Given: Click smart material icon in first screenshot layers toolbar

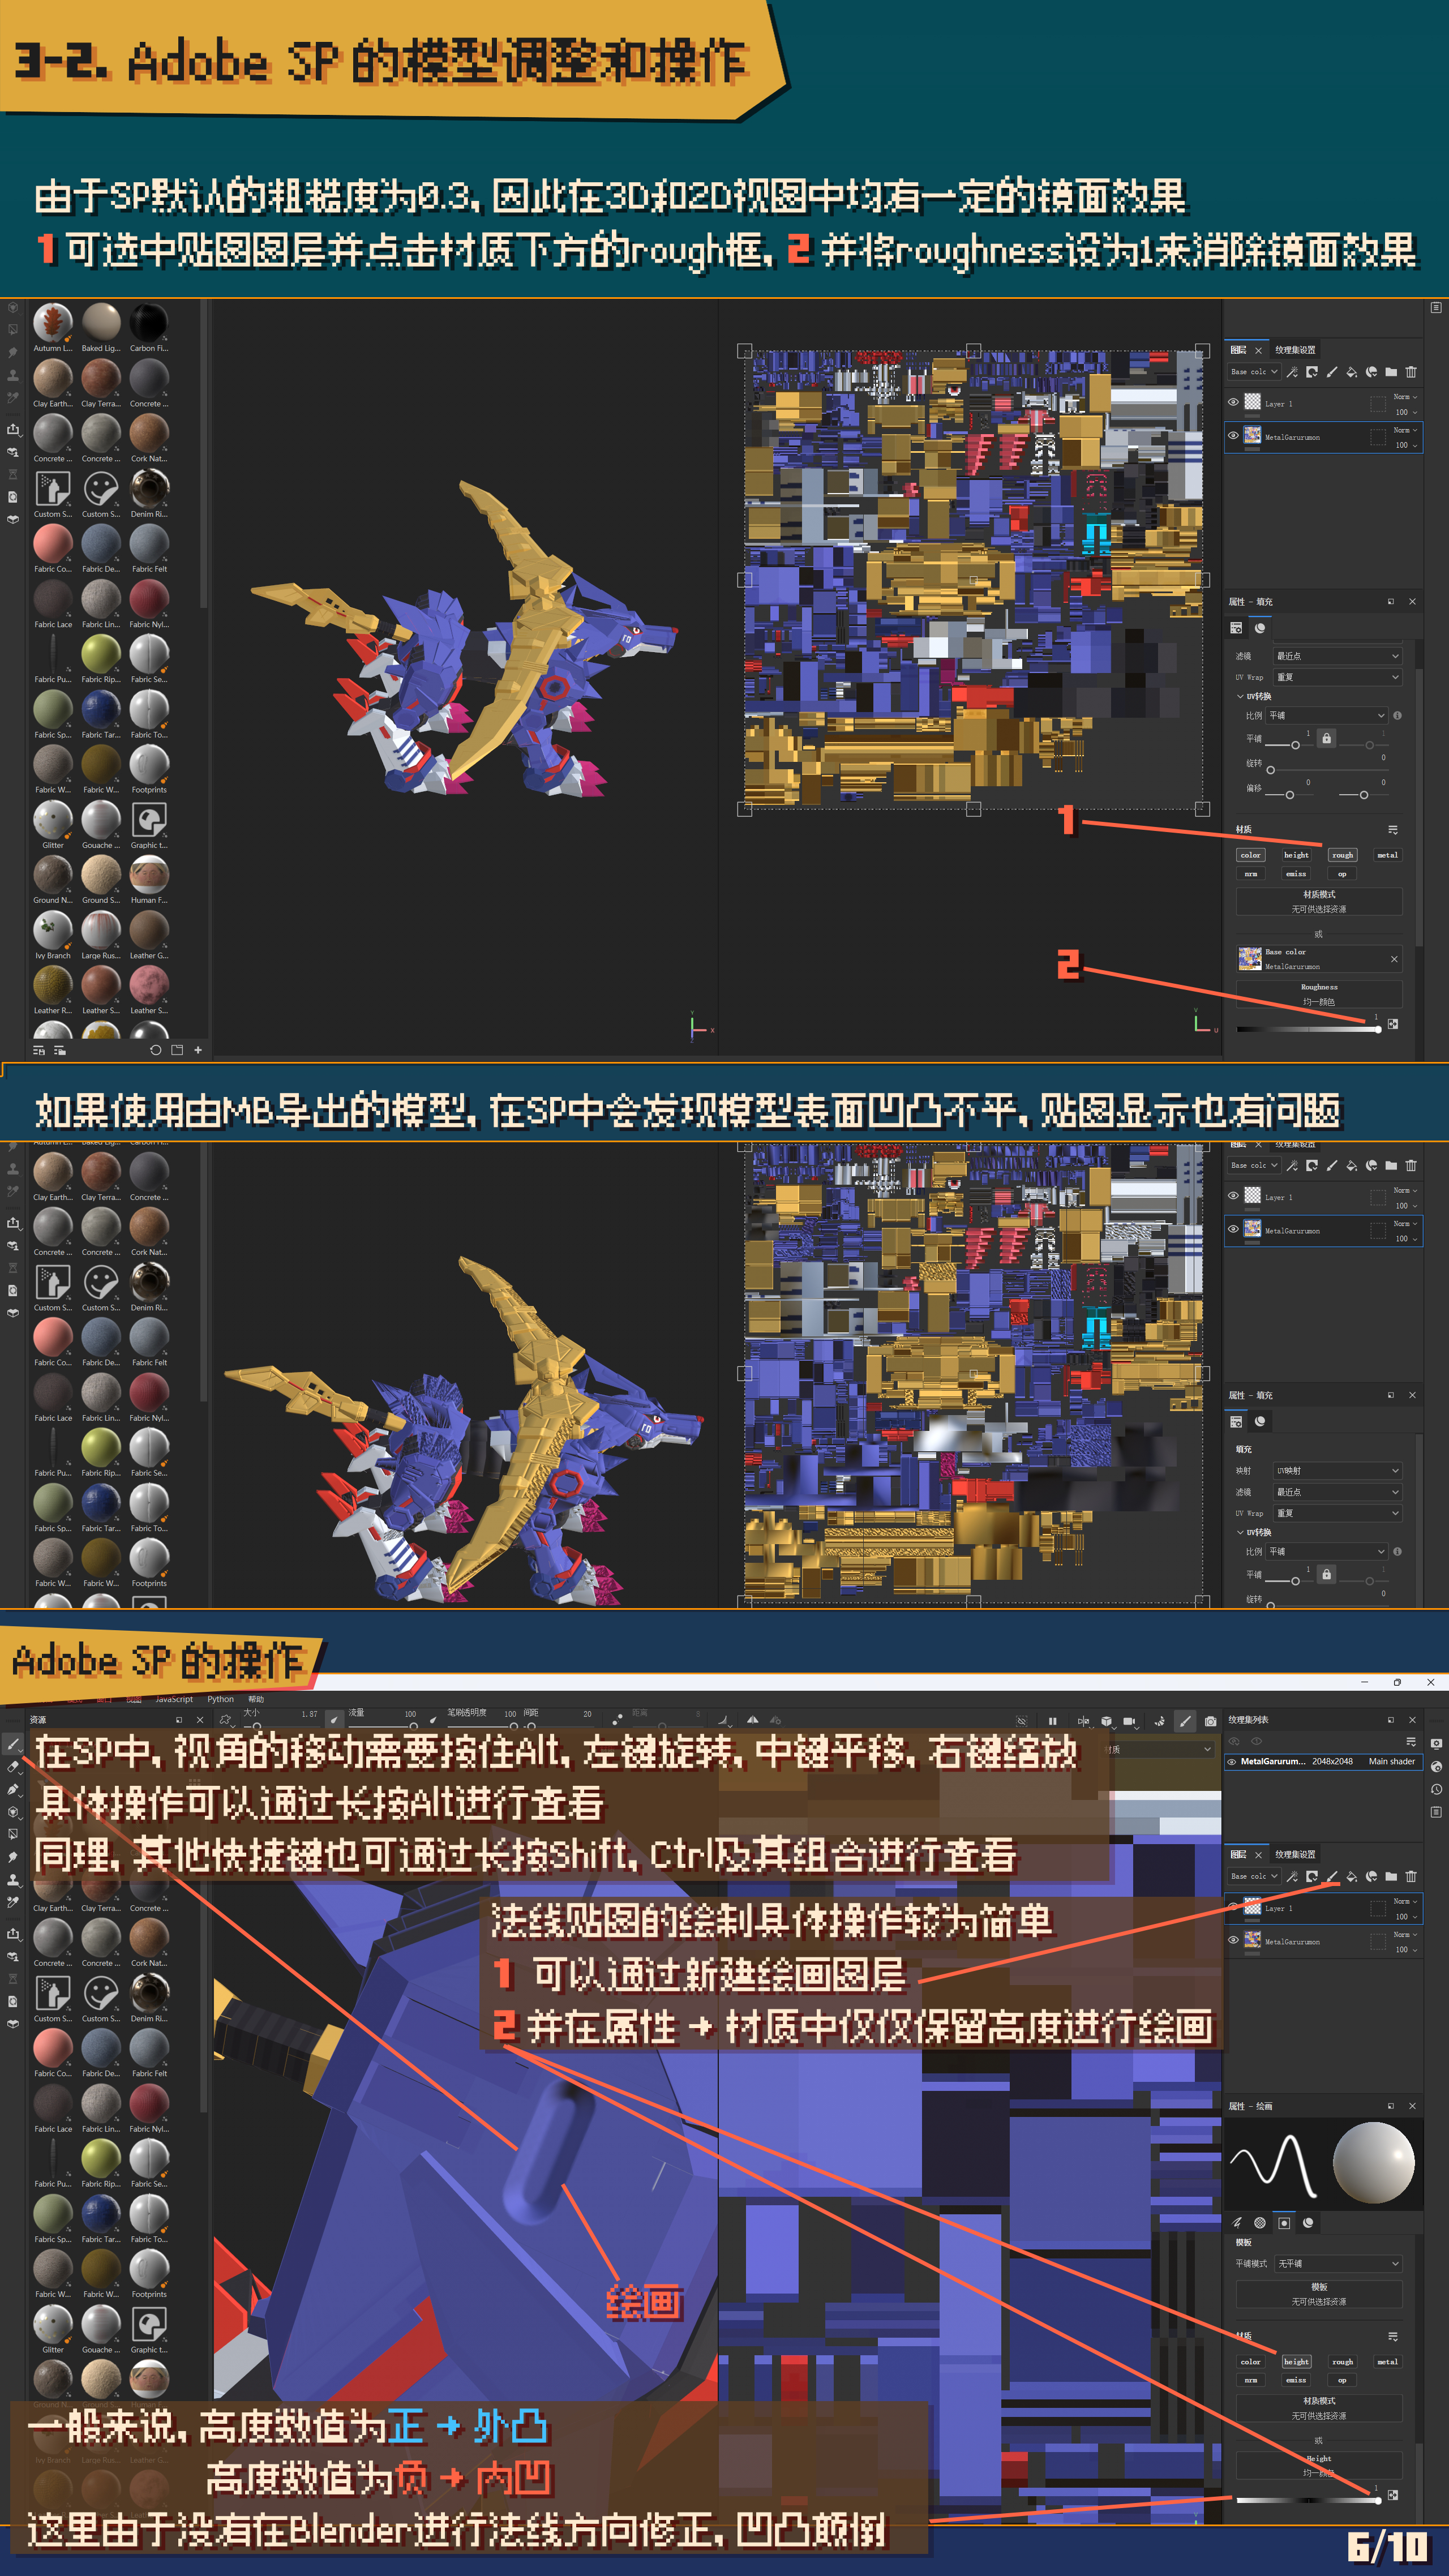Looking at the screenshot, I should [1372, 372].
